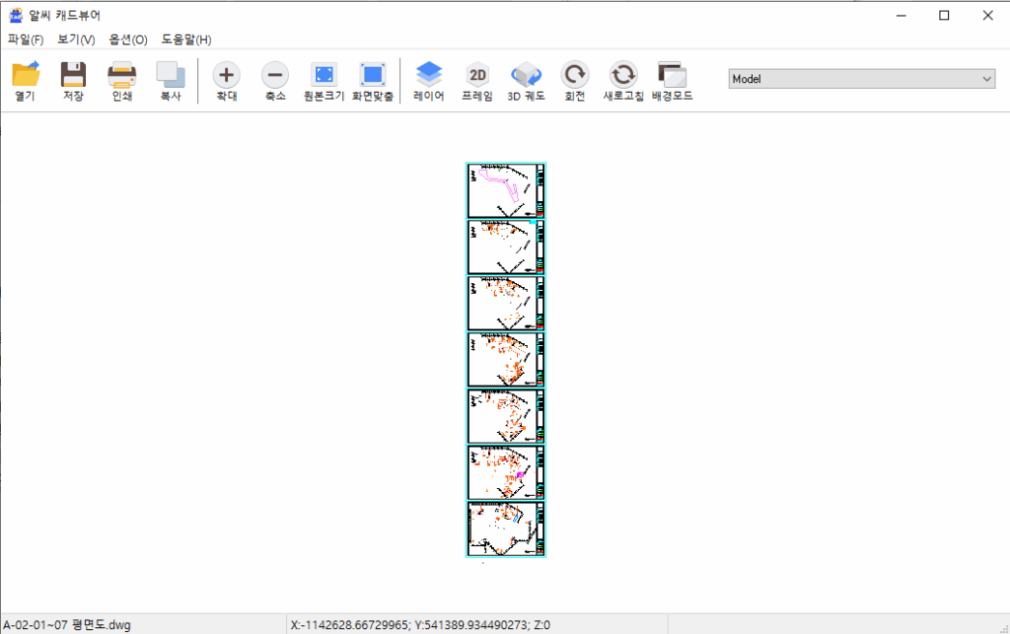This screenshot has height=634, width=1010.
Task: Fit drawing to screen with 화면맞춤
Action: point(372,81)
